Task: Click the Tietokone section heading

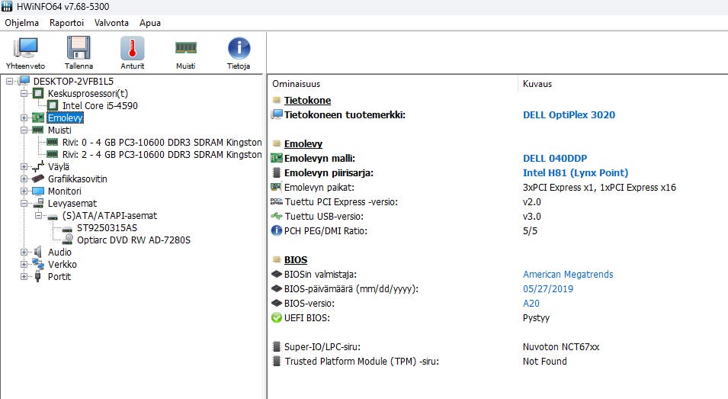Action: coord(307,101)
